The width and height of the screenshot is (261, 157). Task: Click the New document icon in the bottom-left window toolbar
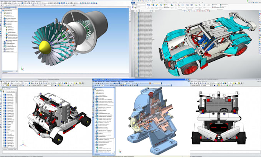point(2,83)
